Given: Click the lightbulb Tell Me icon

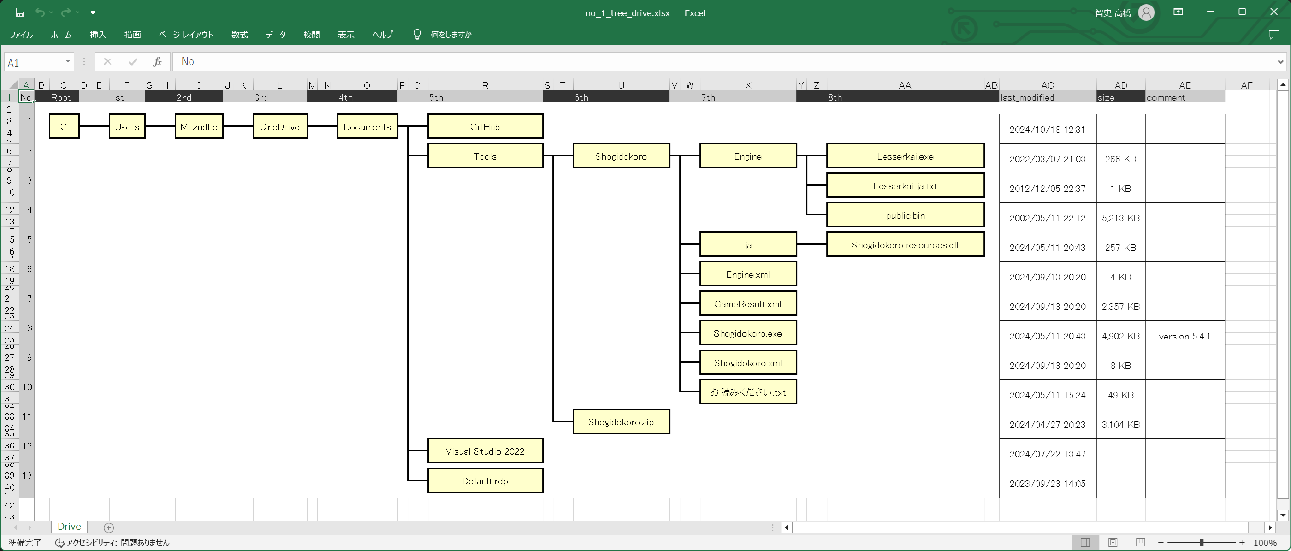Looking at the screenshot, I should (x=417, y=34).
